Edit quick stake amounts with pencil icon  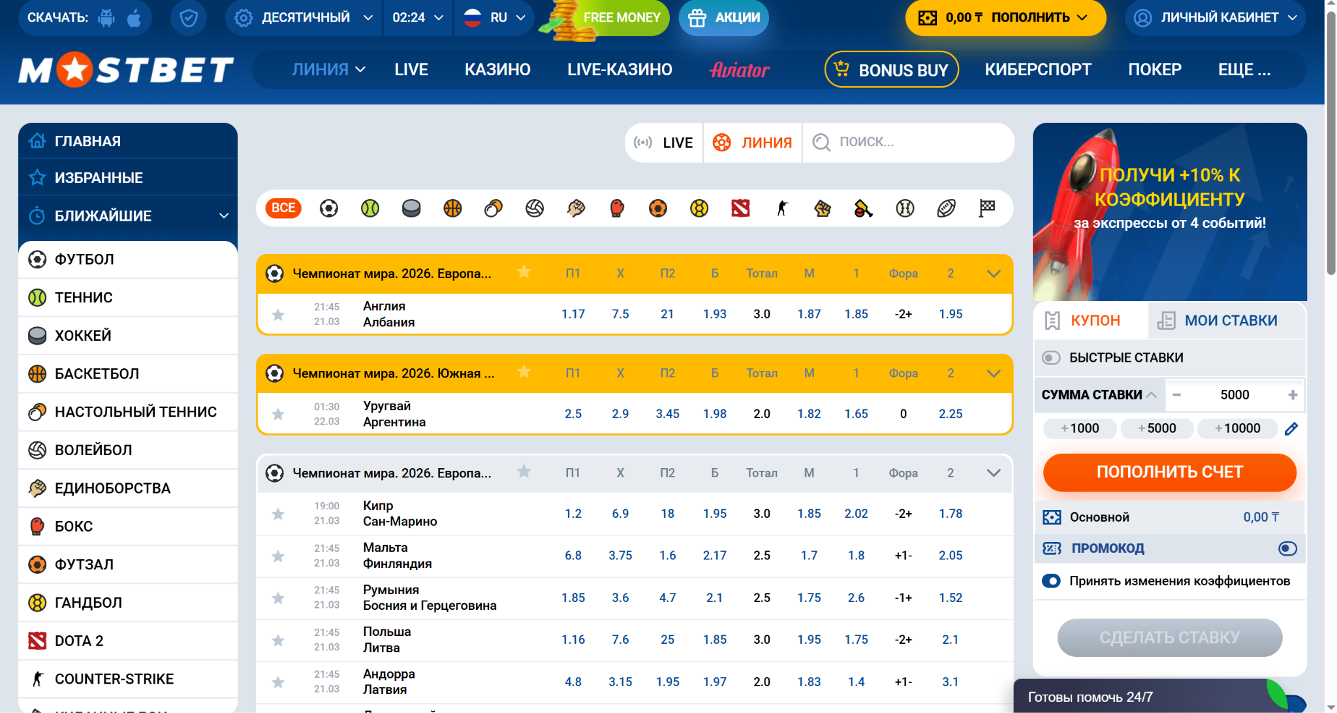[x=1291, y=429]
